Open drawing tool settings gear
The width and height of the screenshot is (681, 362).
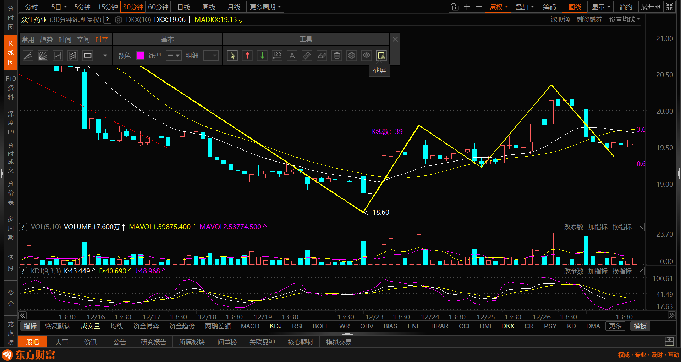[x=352, y=56]
